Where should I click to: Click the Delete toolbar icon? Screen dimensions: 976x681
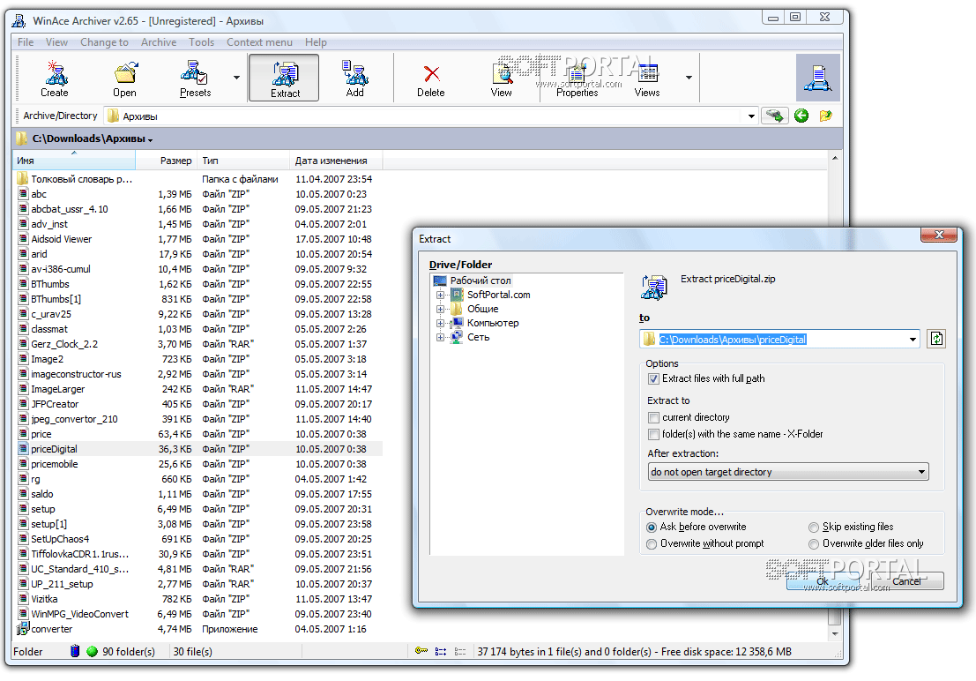tap(431, 73)
